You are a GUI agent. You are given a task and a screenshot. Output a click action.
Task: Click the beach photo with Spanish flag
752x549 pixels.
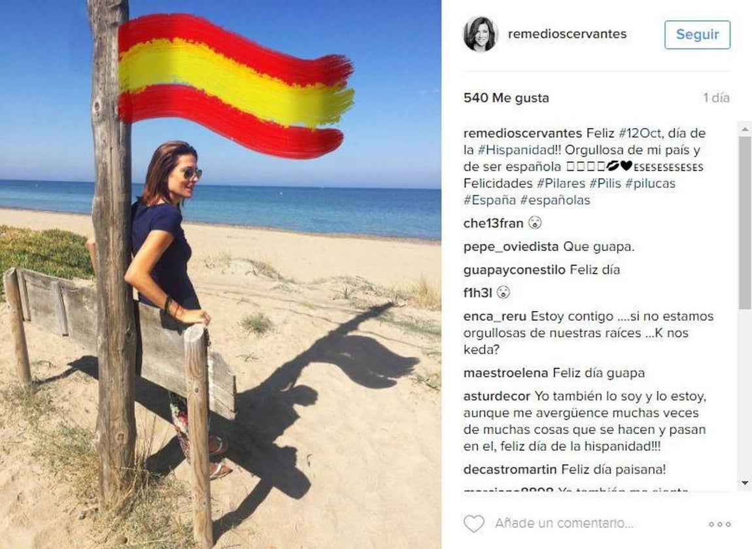[220, 274]
